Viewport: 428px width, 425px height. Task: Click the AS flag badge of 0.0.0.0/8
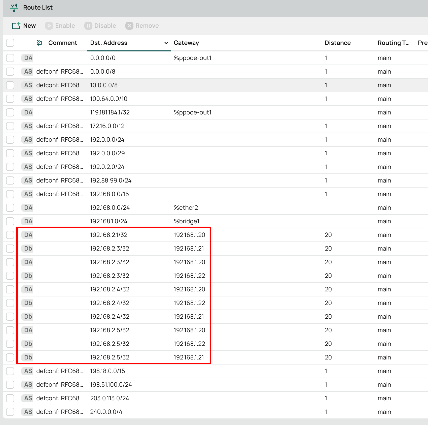[27, 72]
